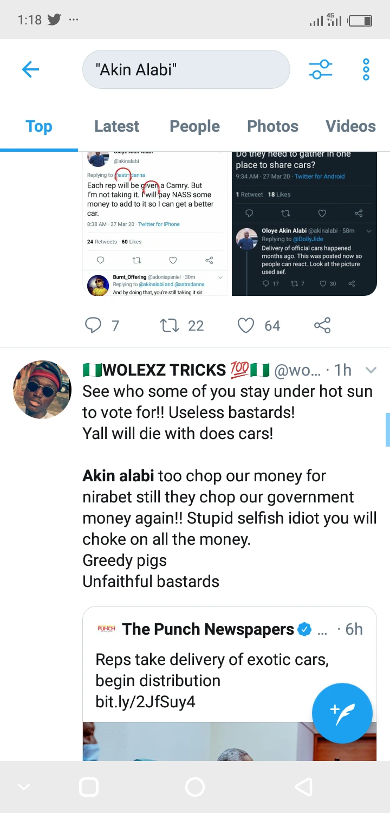
Task: Open the Photos tab
Action: (272, 126)
